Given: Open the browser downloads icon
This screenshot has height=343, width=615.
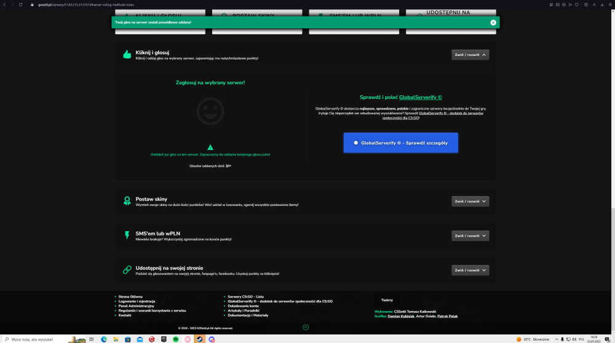Looking at the screenshot, I should (x=601, y=5).
